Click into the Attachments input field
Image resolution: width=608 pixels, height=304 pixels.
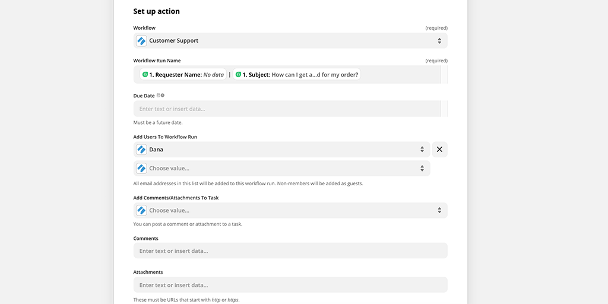tap(290, 284)
